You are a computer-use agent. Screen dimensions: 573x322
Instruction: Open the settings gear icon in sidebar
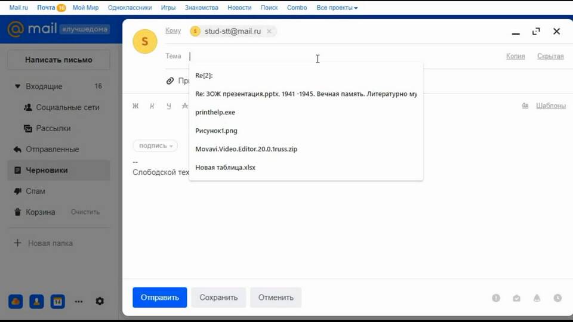point(100,301)
